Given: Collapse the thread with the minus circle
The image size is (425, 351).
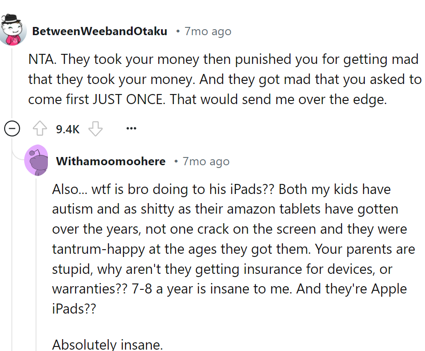Looking at the screenshot, I should coord(12,129).
